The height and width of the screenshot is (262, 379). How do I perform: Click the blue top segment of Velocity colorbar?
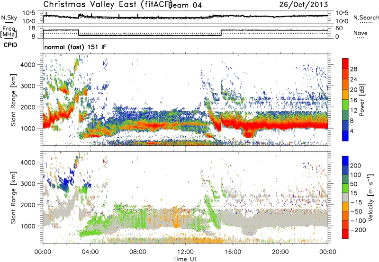click(x=345, y=161)
